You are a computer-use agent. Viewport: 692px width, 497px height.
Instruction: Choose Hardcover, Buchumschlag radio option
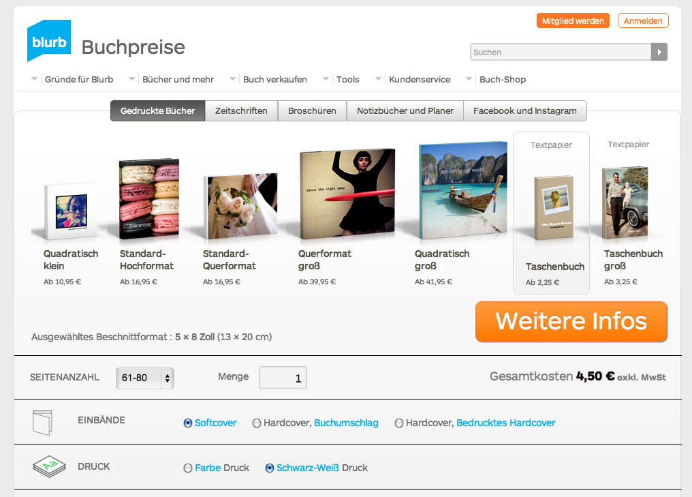pos(256,423)
